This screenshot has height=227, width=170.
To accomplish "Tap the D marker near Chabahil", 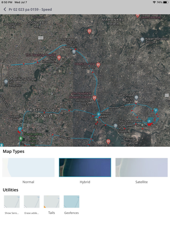I will click(96, 120).
